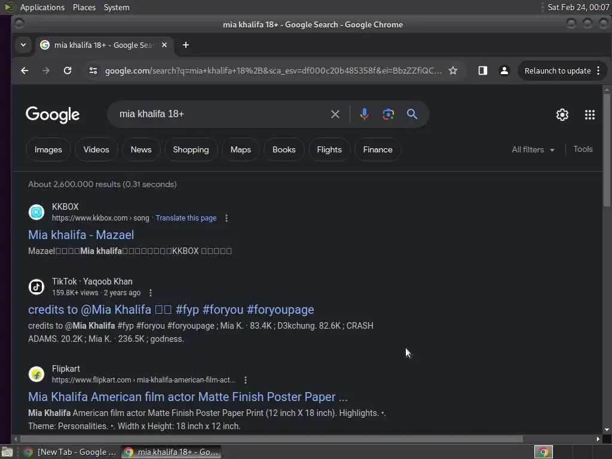Open the Tools options
This screenshot has height=459, width=612.
583,149
